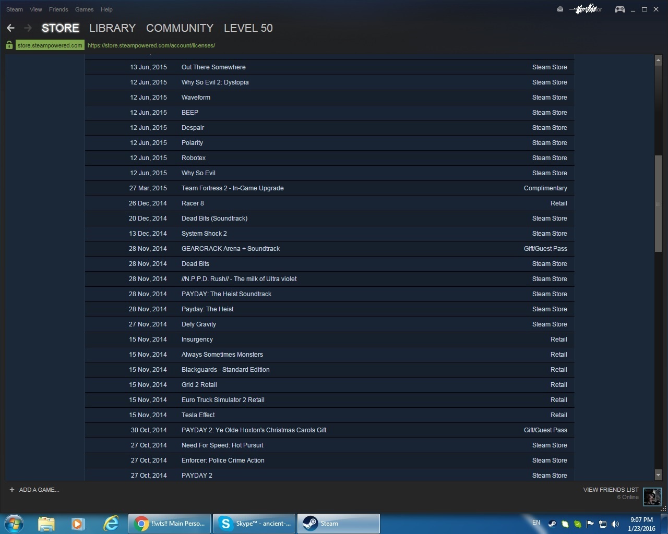Click 'Grid 2 Retail' entry

pyautogui.click(x=329, y=385)
